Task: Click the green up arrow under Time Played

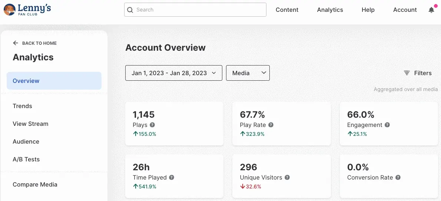Action: click(x=135, y=187)
